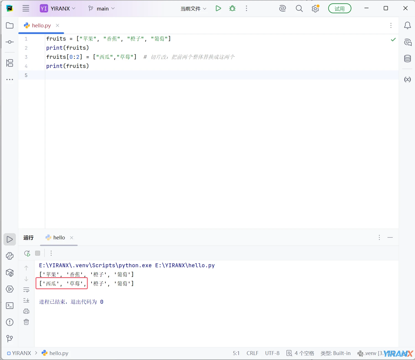Open the Python Packages tool window
The height and width of the screenshot is (360, 415).
tap(10, 273)
